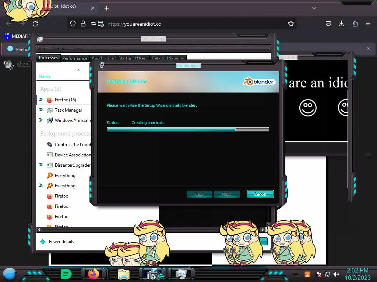Open the Firefox extensions button
This screenshot has width=377, height=282.
pyautogui.click(x=355, y=23)
